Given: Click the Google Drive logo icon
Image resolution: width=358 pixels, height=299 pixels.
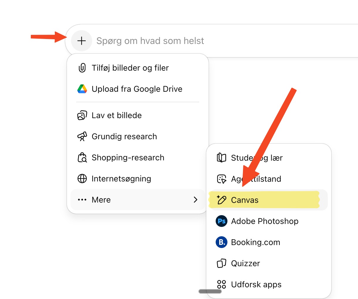Looking at the screenshot, I should 82,89.
